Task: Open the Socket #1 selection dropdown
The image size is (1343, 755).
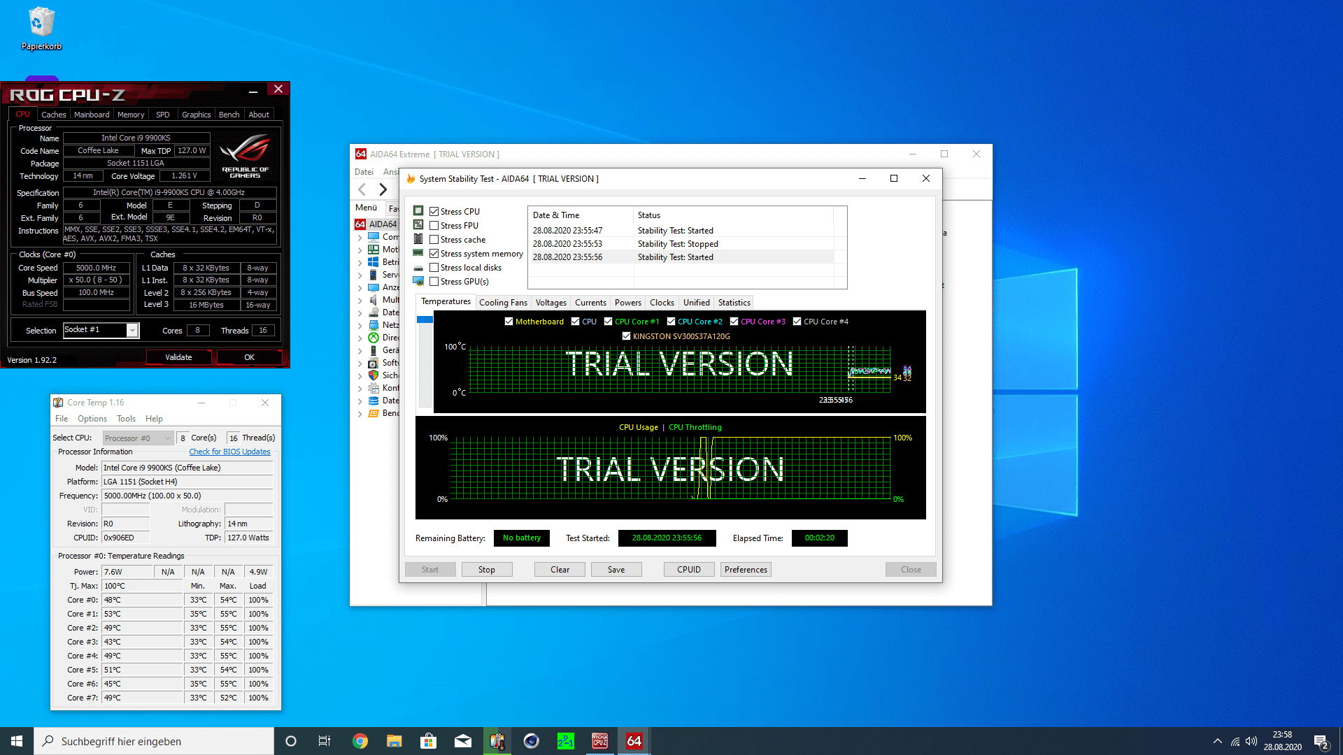Action: [132, 331]
